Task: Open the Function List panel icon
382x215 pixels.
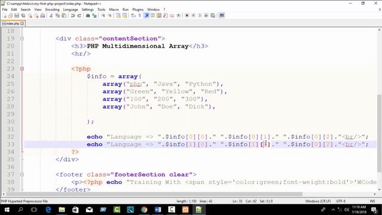Action: pyautogui.click(x=165, y=16)
